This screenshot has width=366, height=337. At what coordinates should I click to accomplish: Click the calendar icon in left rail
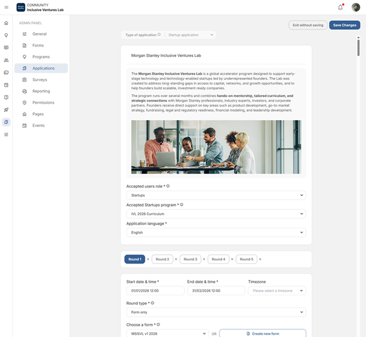6,85
